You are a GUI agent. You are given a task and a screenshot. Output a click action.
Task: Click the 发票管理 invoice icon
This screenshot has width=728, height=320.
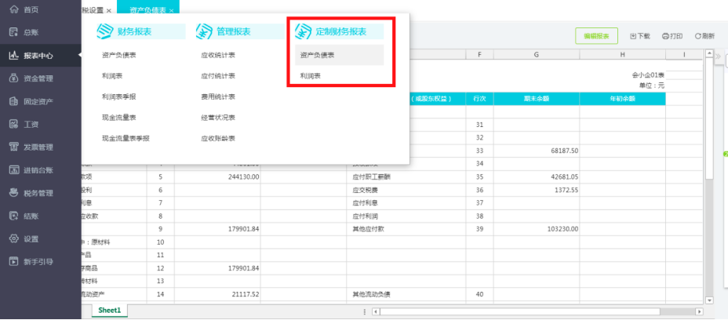point(14,147)
